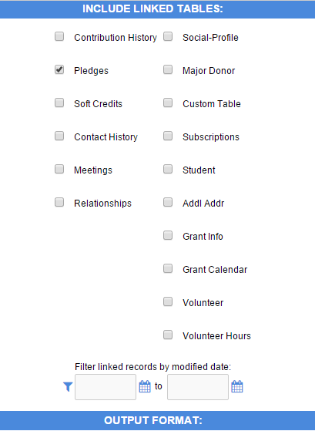This screenshot has width=315, height=431.
Task: Select the Subscriptions checkbox
Action: [168, 136]
